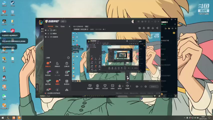Toggle the preview eye icon beside settings gear

coord(141,86)
